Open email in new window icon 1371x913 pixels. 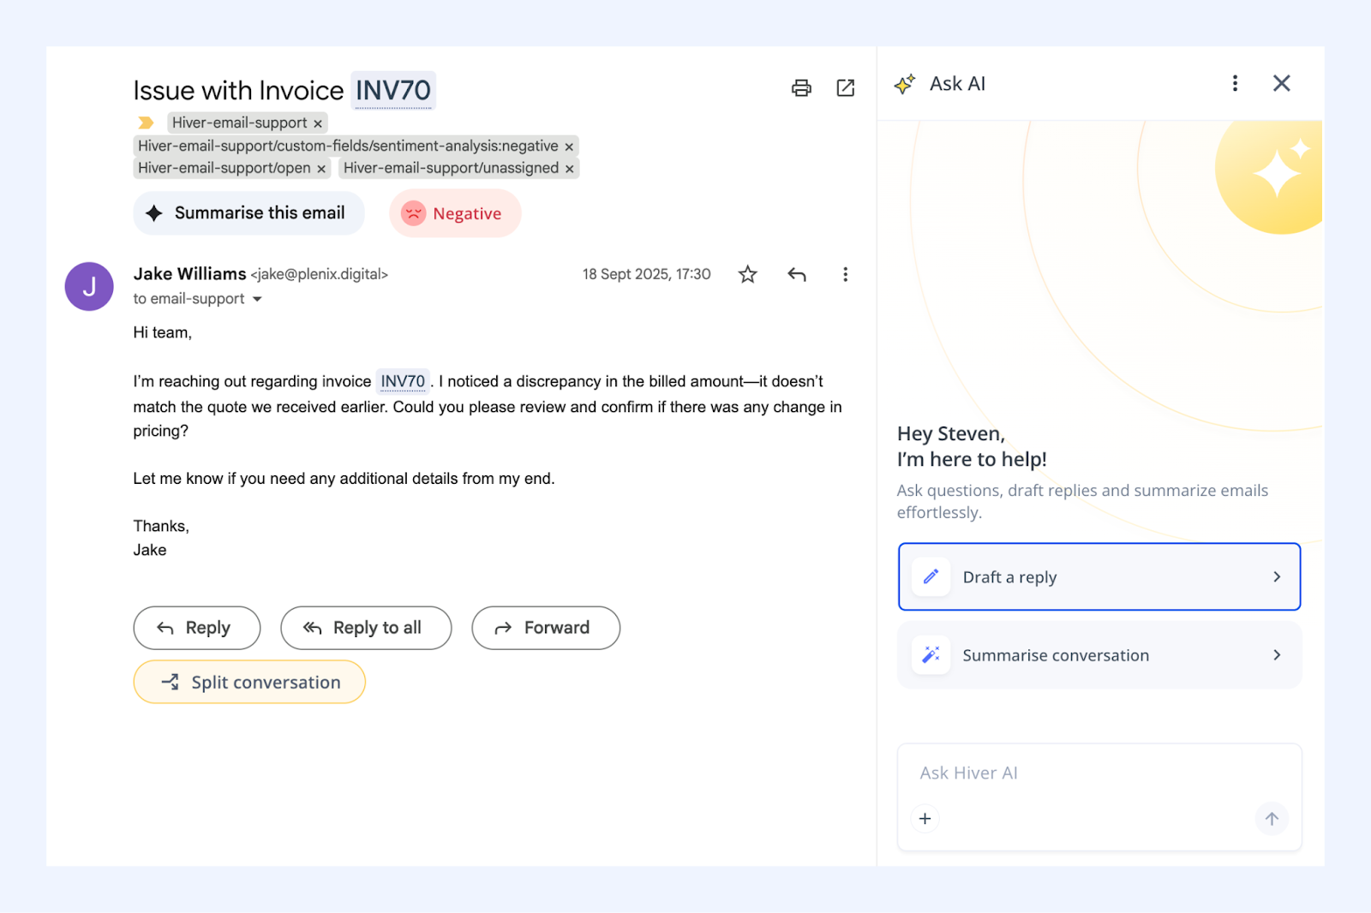[846, 87]
